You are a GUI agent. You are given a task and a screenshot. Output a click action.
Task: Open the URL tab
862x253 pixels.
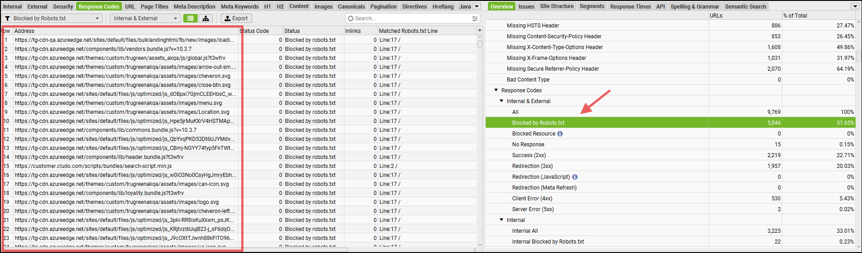[x=130, y=6]
